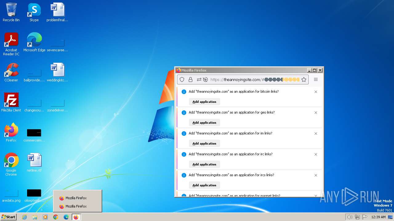Click the 12:39 AM system clock

(x=378, y=217)
